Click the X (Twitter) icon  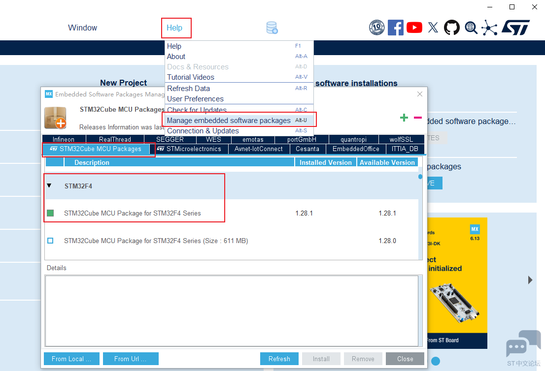[433, 28]
